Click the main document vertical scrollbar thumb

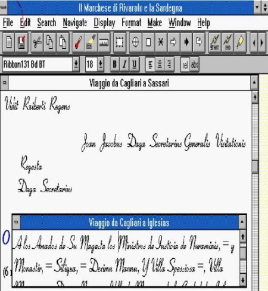click(x=255, y=167)
